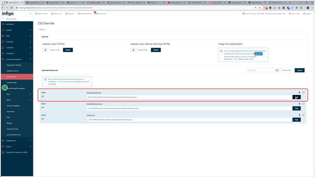Open Release Notes in top bar
Screen dimensions: 315x177
(x=41, y=14)
